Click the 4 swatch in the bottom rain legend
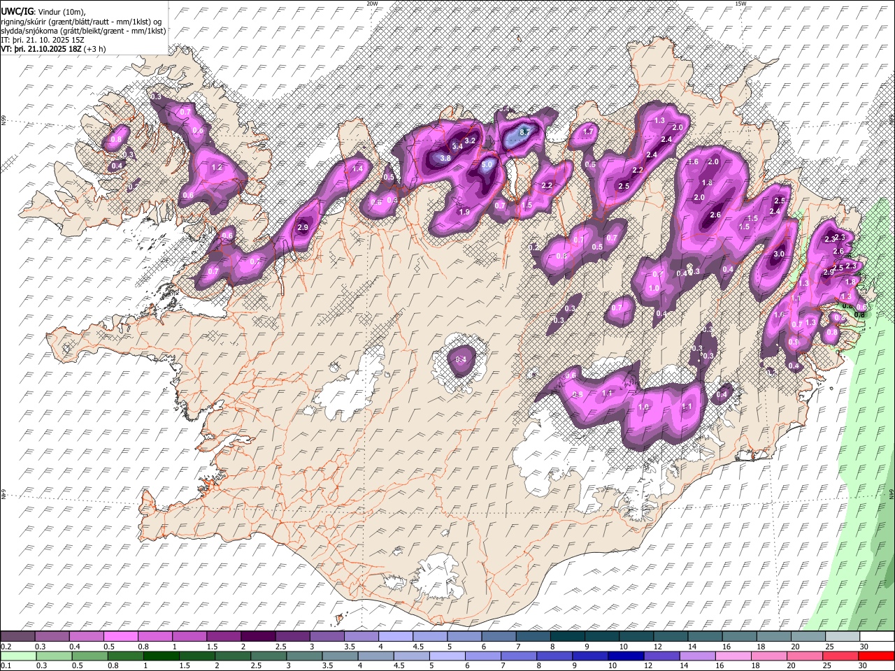Image resolution: width=895 pixels, height=671 pixels. click(x=375, y=656)
